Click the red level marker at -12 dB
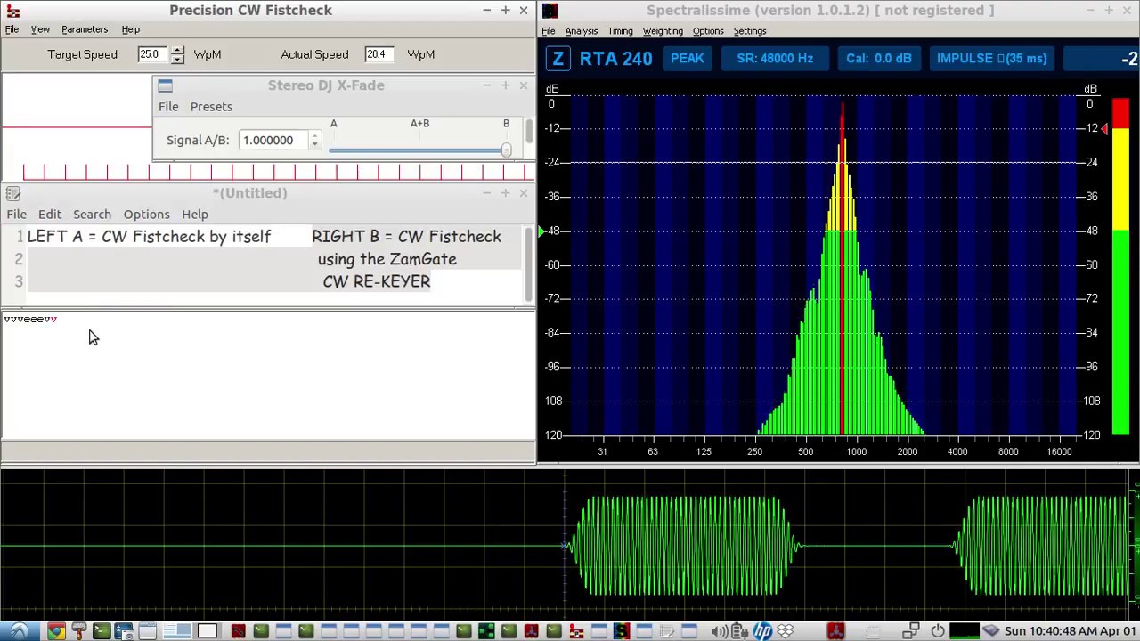The image size is (1140, 641). 1104,130
